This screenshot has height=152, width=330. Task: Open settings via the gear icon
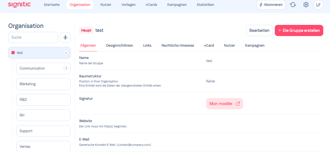click(x=306, y=5)
